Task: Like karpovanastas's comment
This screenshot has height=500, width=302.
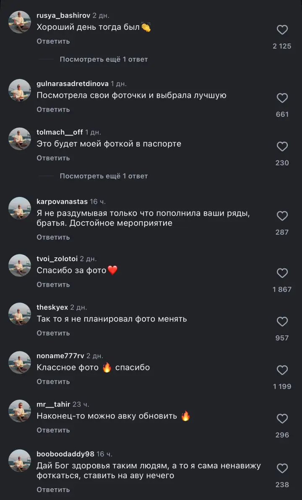Action: [282, 216]
